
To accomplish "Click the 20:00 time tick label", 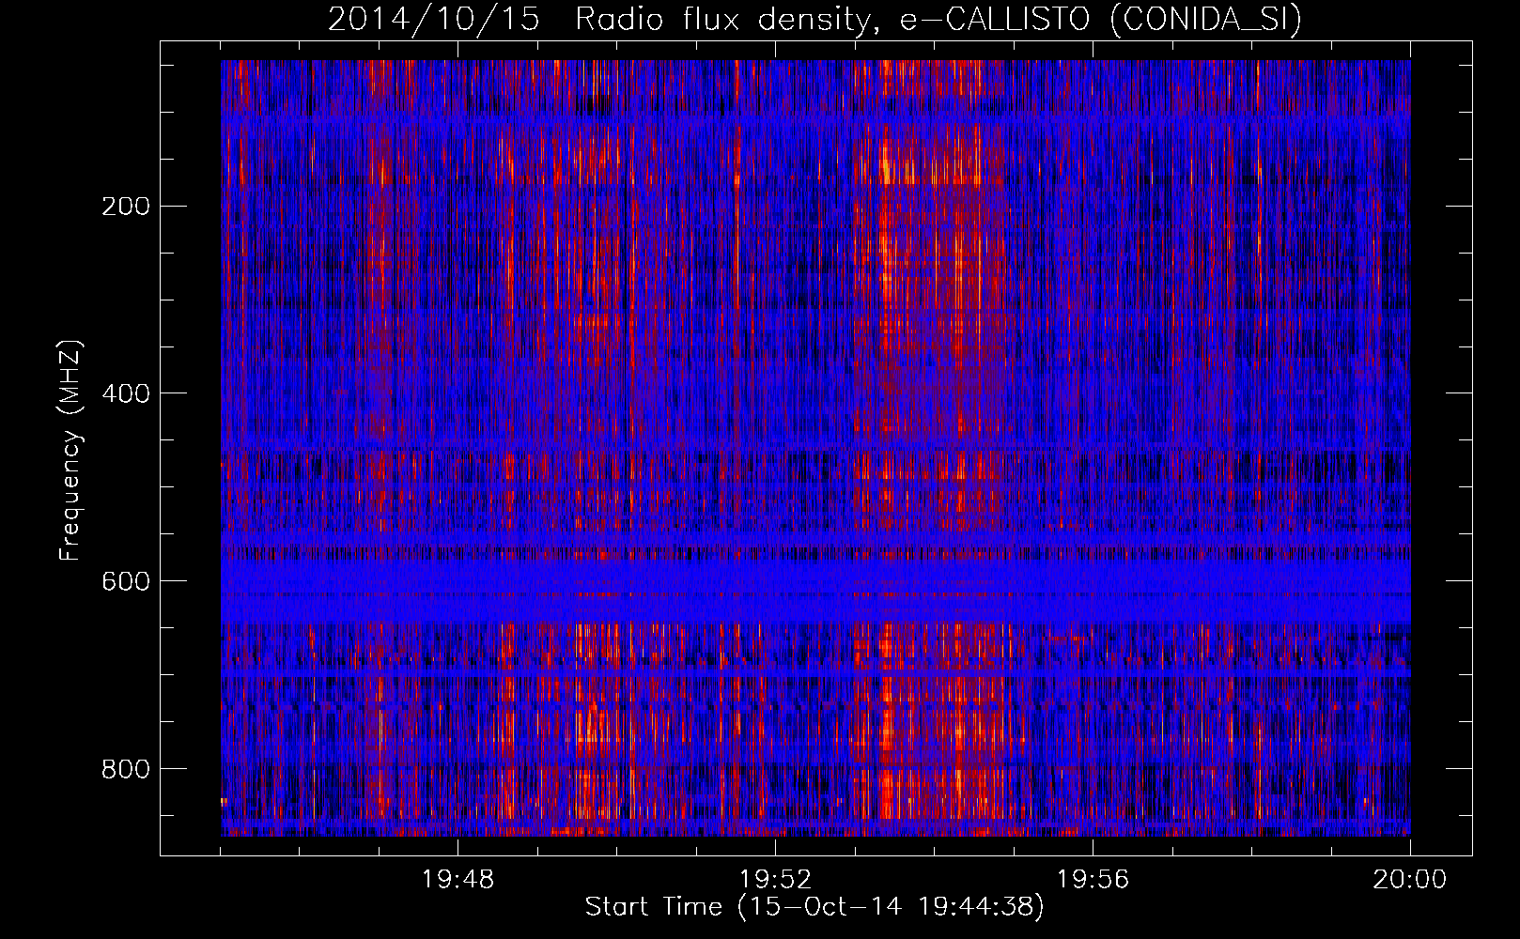I will [x=1409, y=880].
